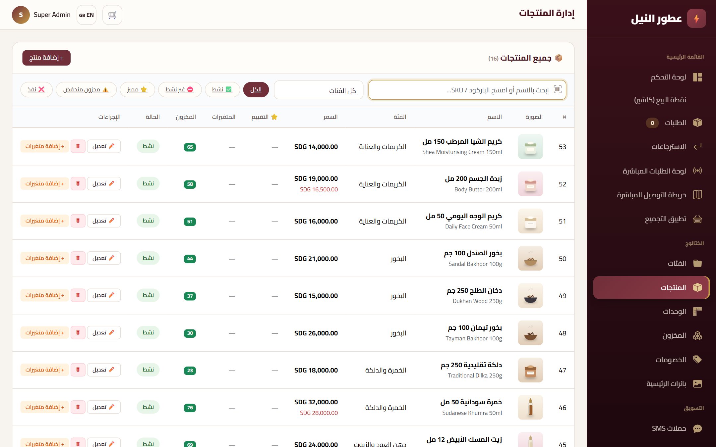Open بانرات الرئيسية home banners

651,384
